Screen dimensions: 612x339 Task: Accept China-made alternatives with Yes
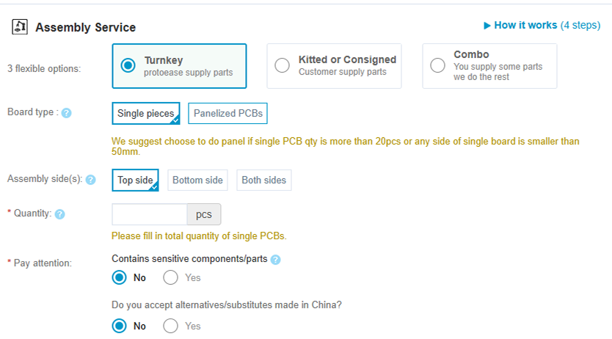[x=171, y=326]
